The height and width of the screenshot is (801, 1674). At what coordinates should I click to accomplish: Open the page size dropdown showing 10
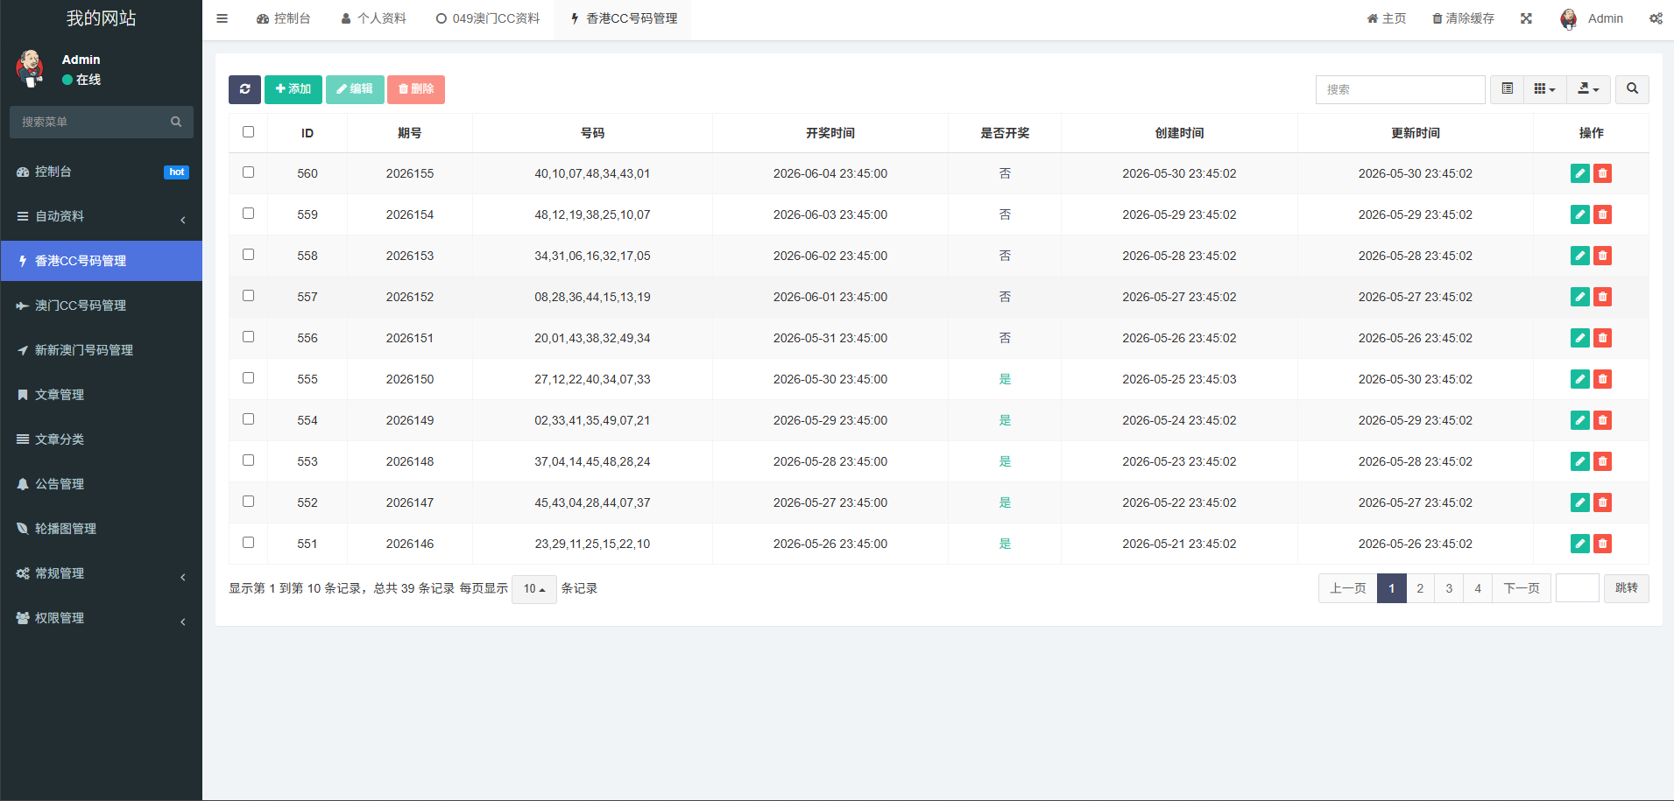click(x=534, y=589)
